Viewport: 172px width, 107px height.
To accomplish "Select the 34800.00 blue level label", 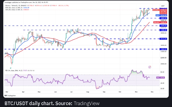I will 163,18.
